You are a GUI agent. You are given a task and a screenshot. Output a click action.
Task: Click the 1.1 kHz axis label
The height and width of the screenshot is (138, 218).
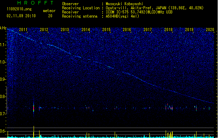[3, 45]
